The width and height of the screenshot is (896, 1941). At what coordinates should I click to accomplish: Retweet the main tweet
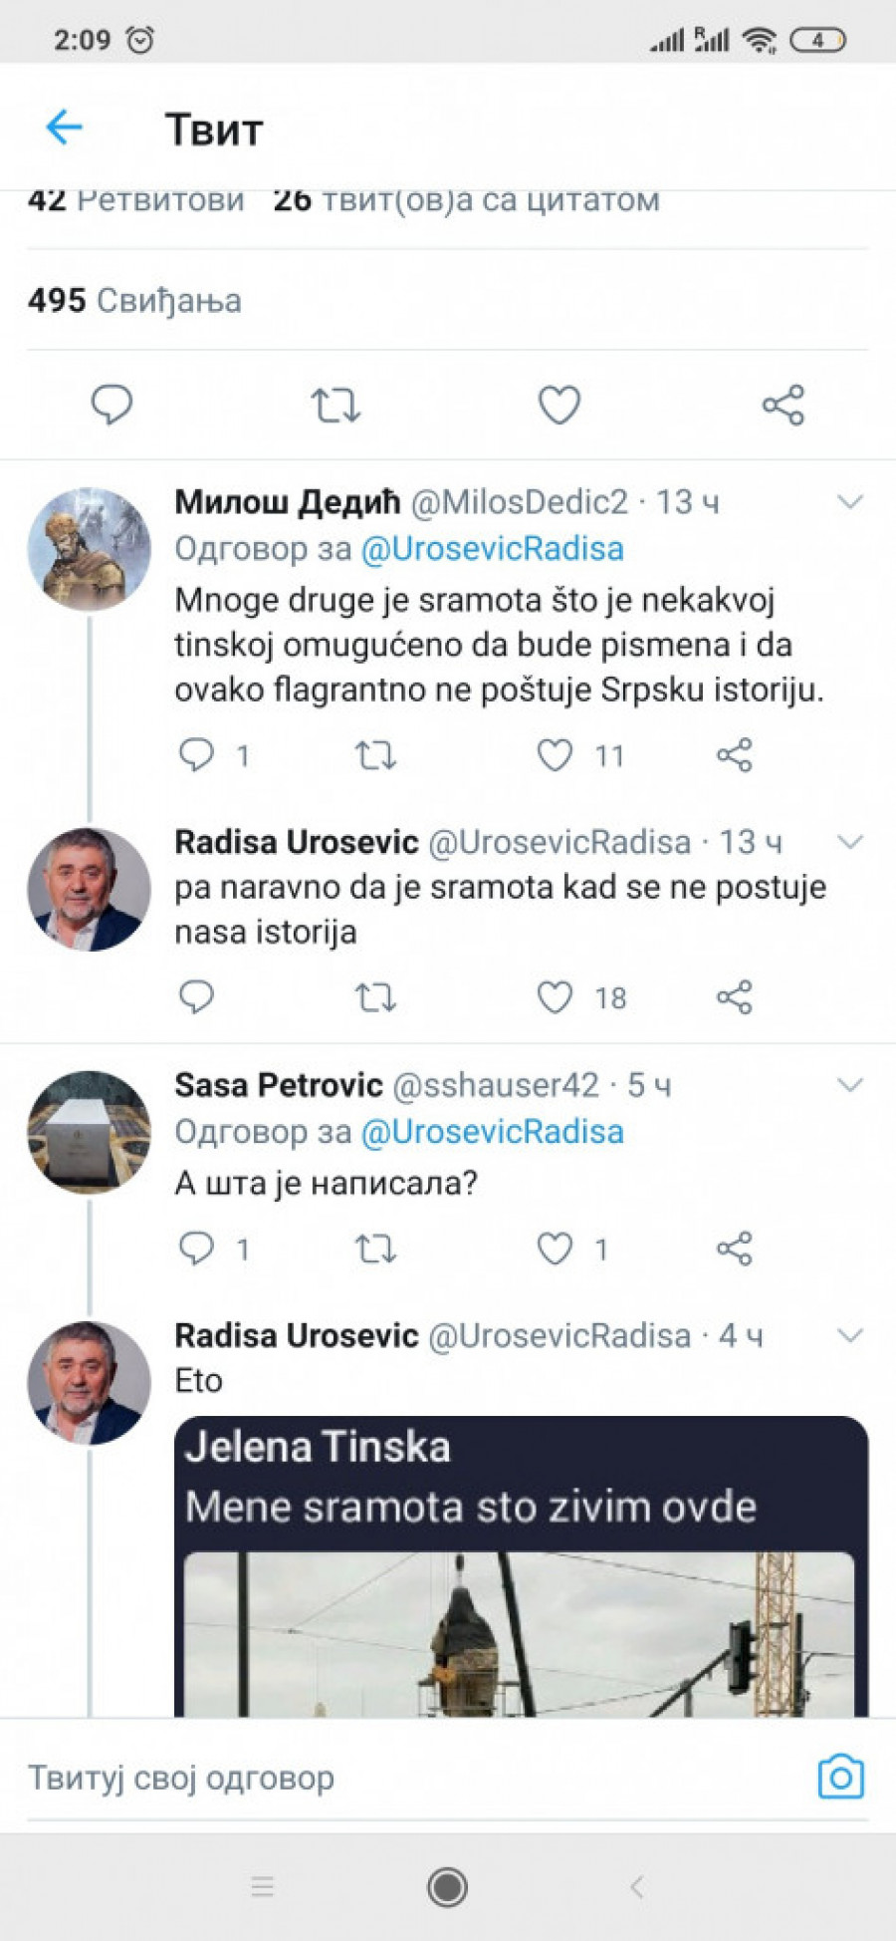click(336, 405)
